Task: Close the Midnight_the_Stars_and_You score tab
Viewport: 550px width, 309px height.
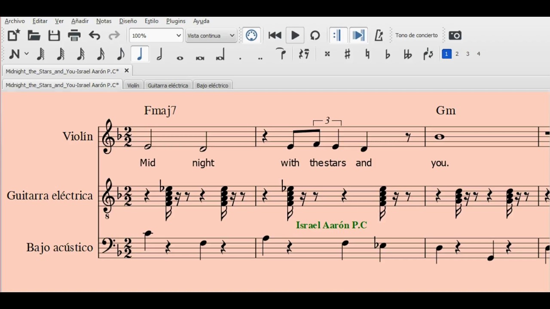Action: coord(126,70)
